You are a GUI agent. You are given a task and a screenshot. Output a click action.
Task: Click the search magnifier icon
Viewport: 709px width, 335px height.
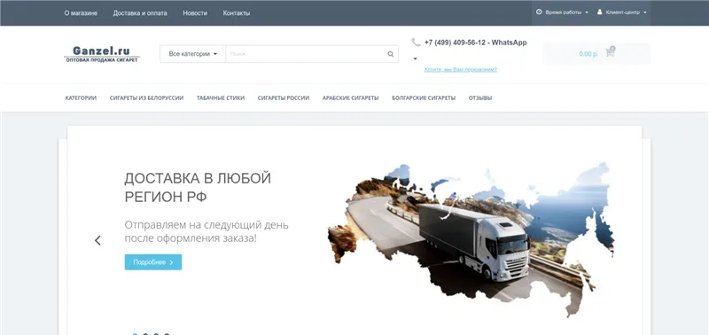(390, 54)
